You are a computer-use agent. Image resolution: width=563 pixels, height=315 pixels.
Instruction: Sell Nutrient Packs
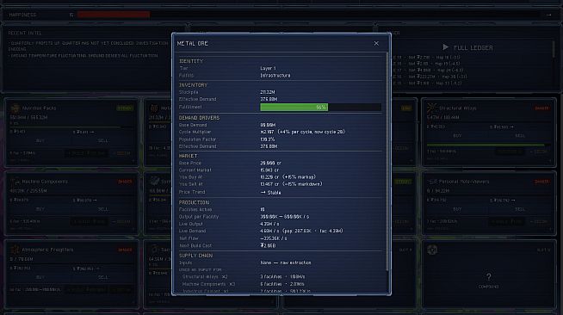[103, 140]
